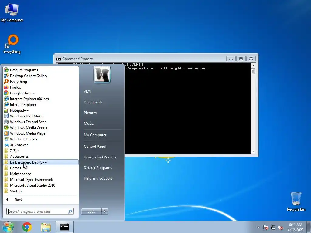Expand the Embarcadero Dev-C++ folder
The height and width of the screenshot is (233, 311).
[x=41, y=162]
